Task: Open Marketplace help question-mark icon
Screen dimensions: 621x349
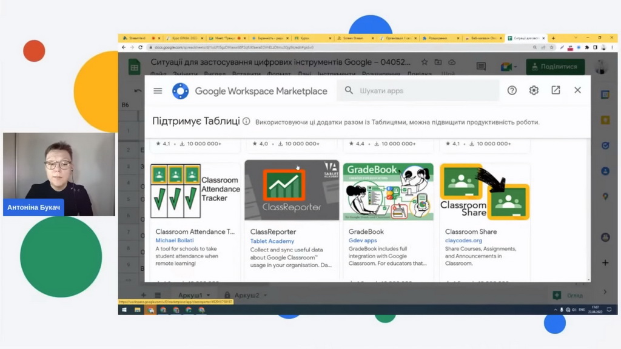Action: coord(512,90)
